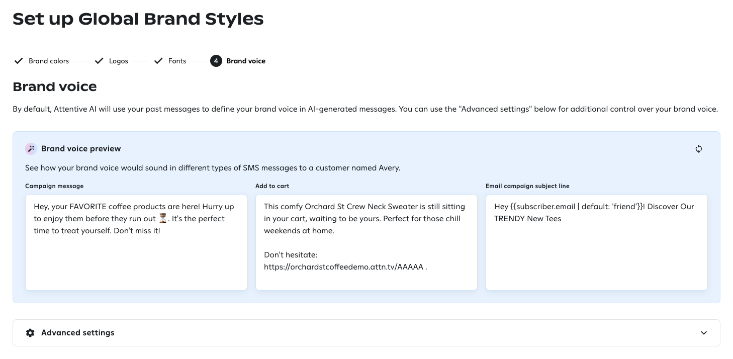Click the gear icon next to Advanced settings
Image resolution: width=733 pixels, height=359 pixels.
[x=30, y=332]
